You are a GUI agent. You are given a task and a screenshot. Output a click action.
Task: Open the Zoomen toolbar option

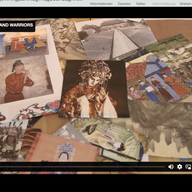pyautogui.click(x=124, y=4)
